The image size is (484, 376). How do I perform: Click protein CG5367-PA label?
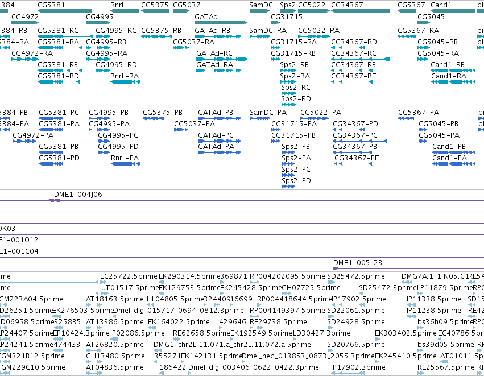419,113
